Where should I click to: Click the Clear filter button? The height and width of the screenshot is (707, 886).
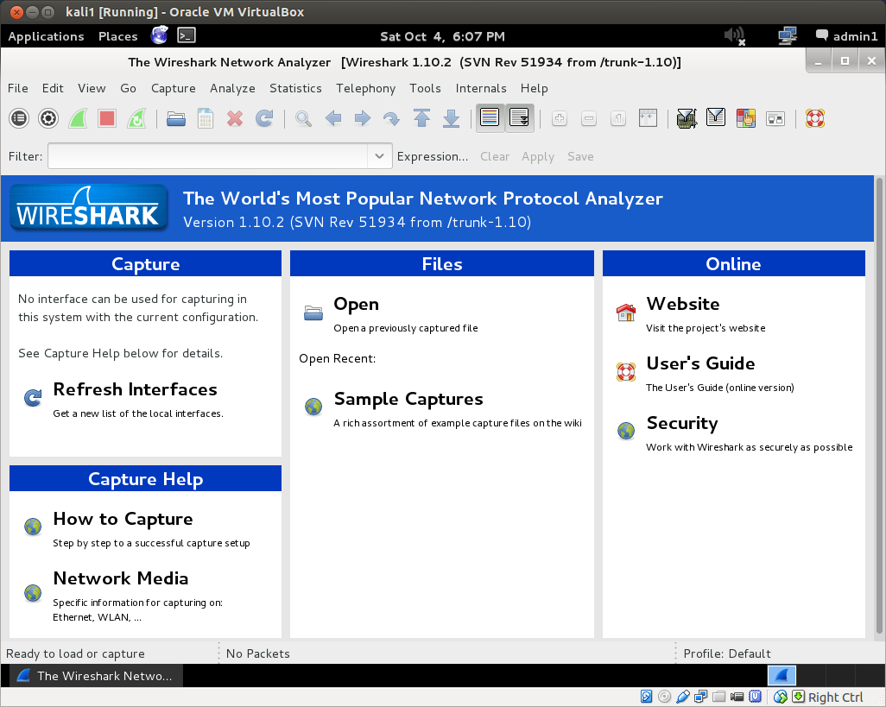[x=495, y=156]
